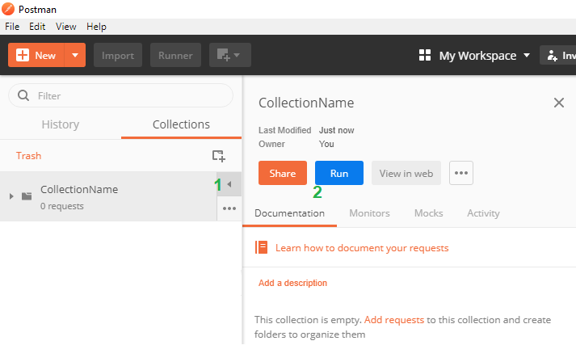Screen dimensions: 576x345
Task: Click the Filter search field
Action: (x=121, y=95)
